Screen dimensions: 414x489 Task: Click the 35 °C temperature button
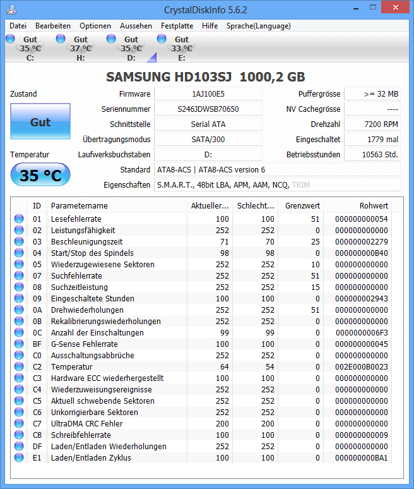tap(40, 174)
